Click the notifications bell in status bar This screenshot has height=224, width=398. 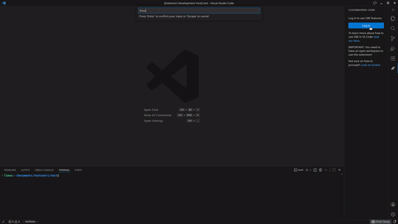point(395,222)
